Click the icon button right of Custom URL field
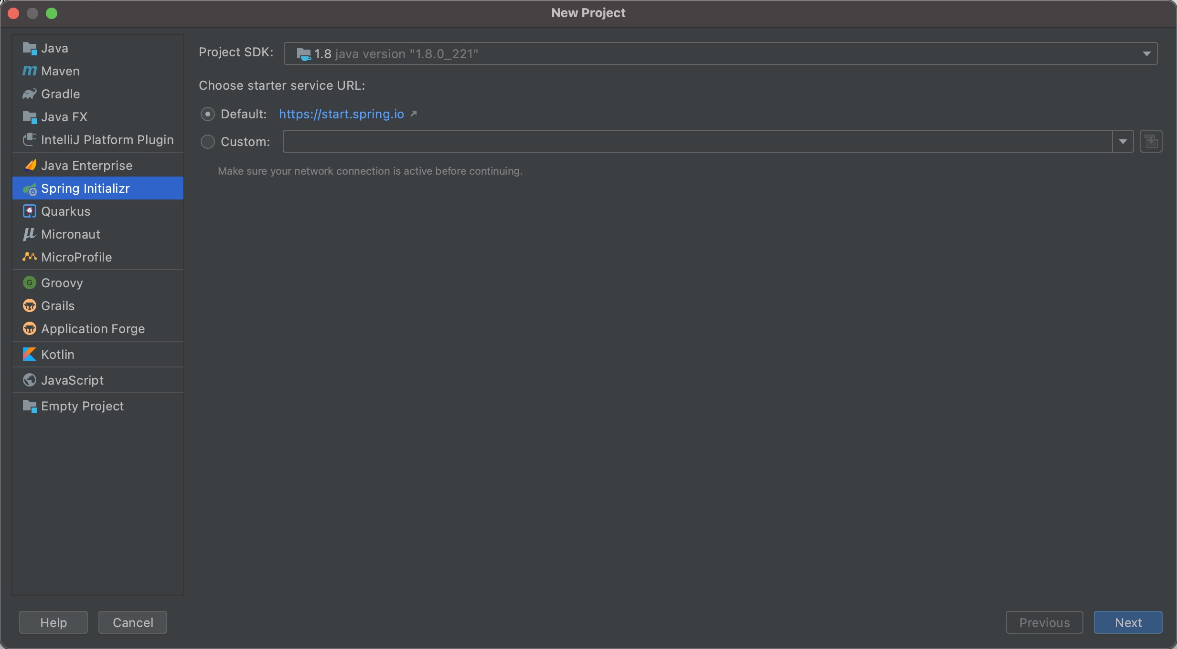Viewport: 1177px width, 649px height. 1151,142
